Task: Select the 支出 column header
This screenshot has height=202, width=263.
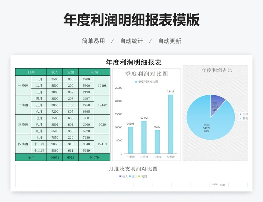Action: (x=70, y=72)
